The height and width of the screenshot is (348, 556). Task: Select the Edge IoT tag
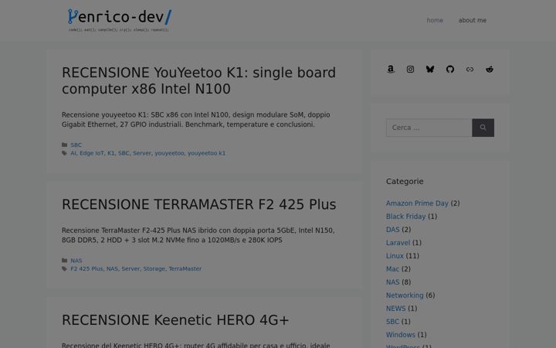91,153
